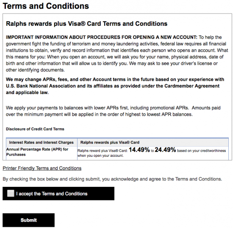Click the 'I accept the Terms and Conditions' label text
The image size is (233, 228).
[52, 194]
